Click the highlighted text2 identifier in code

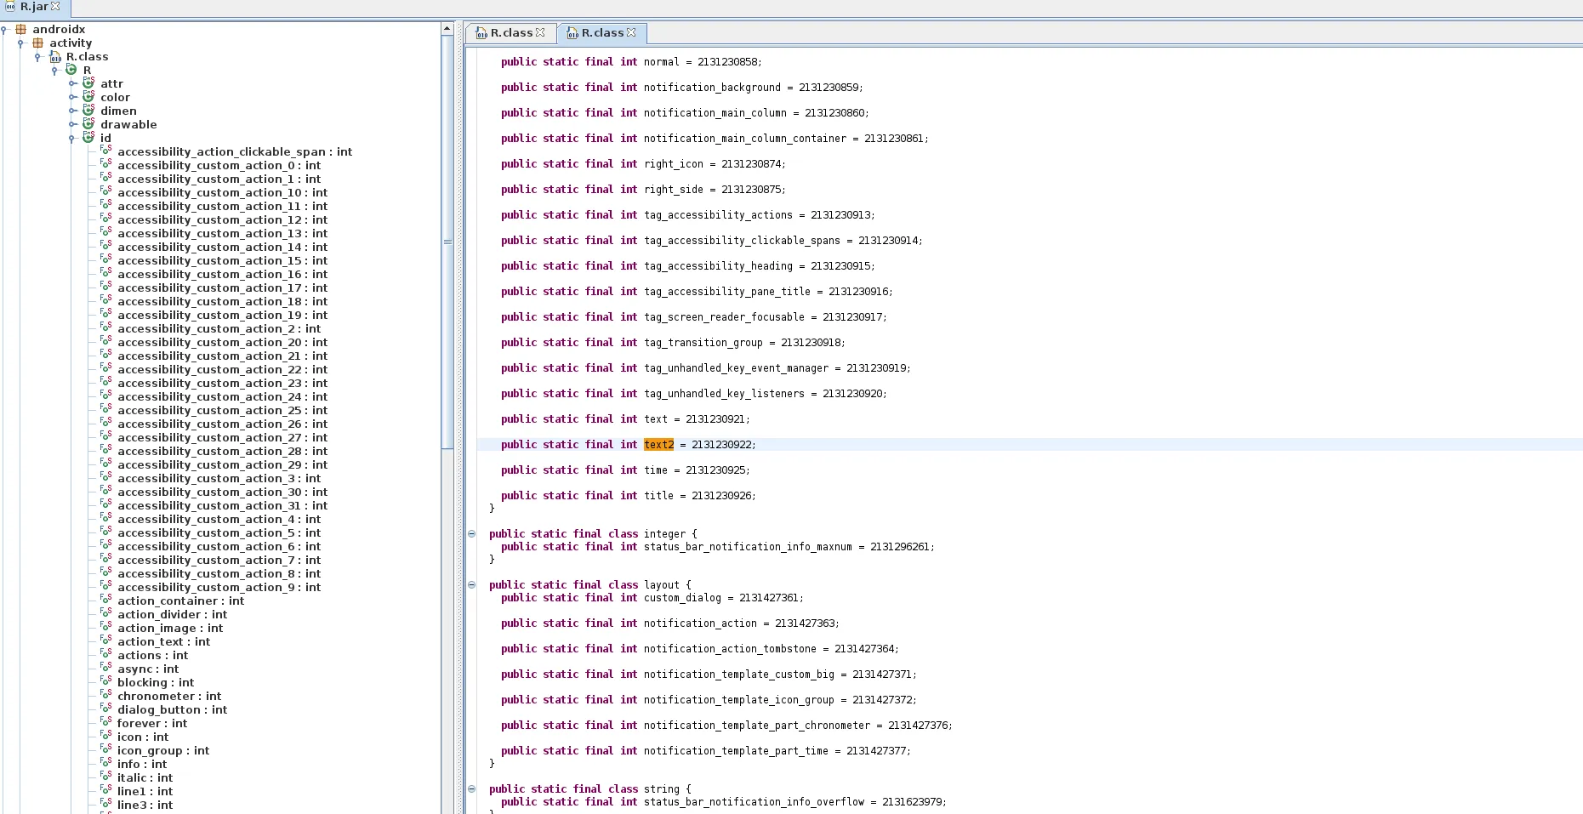point(658,444)
